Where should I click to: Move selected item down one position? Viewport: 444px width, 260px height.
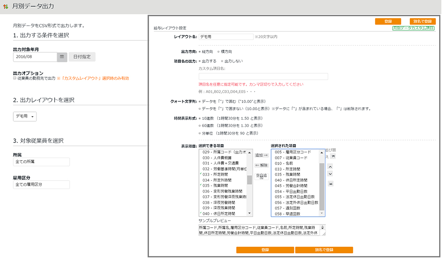(329, 174)
